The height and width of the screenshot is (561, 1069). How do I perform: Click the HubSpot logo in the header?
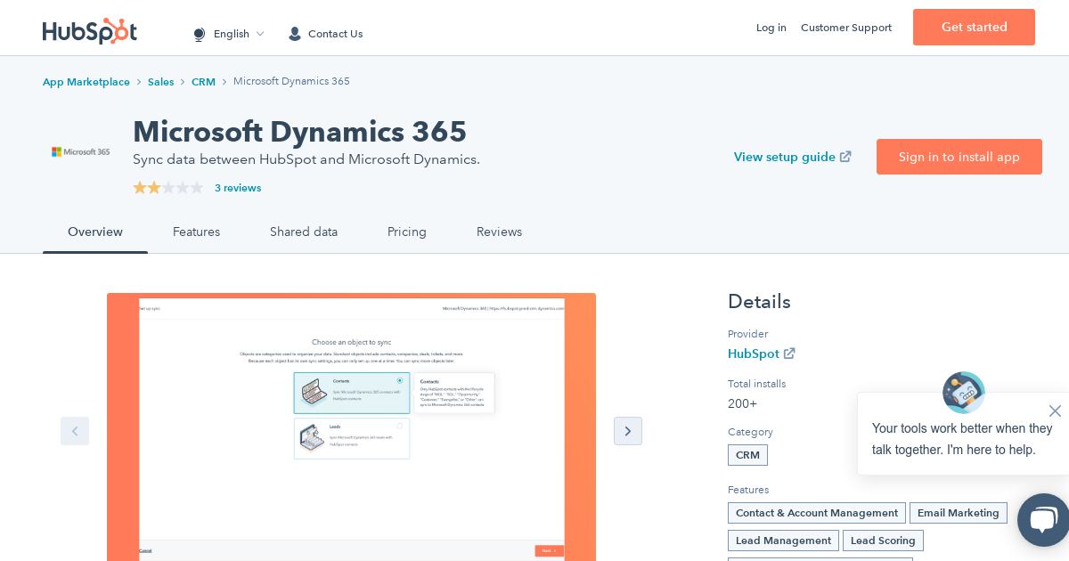89,31
